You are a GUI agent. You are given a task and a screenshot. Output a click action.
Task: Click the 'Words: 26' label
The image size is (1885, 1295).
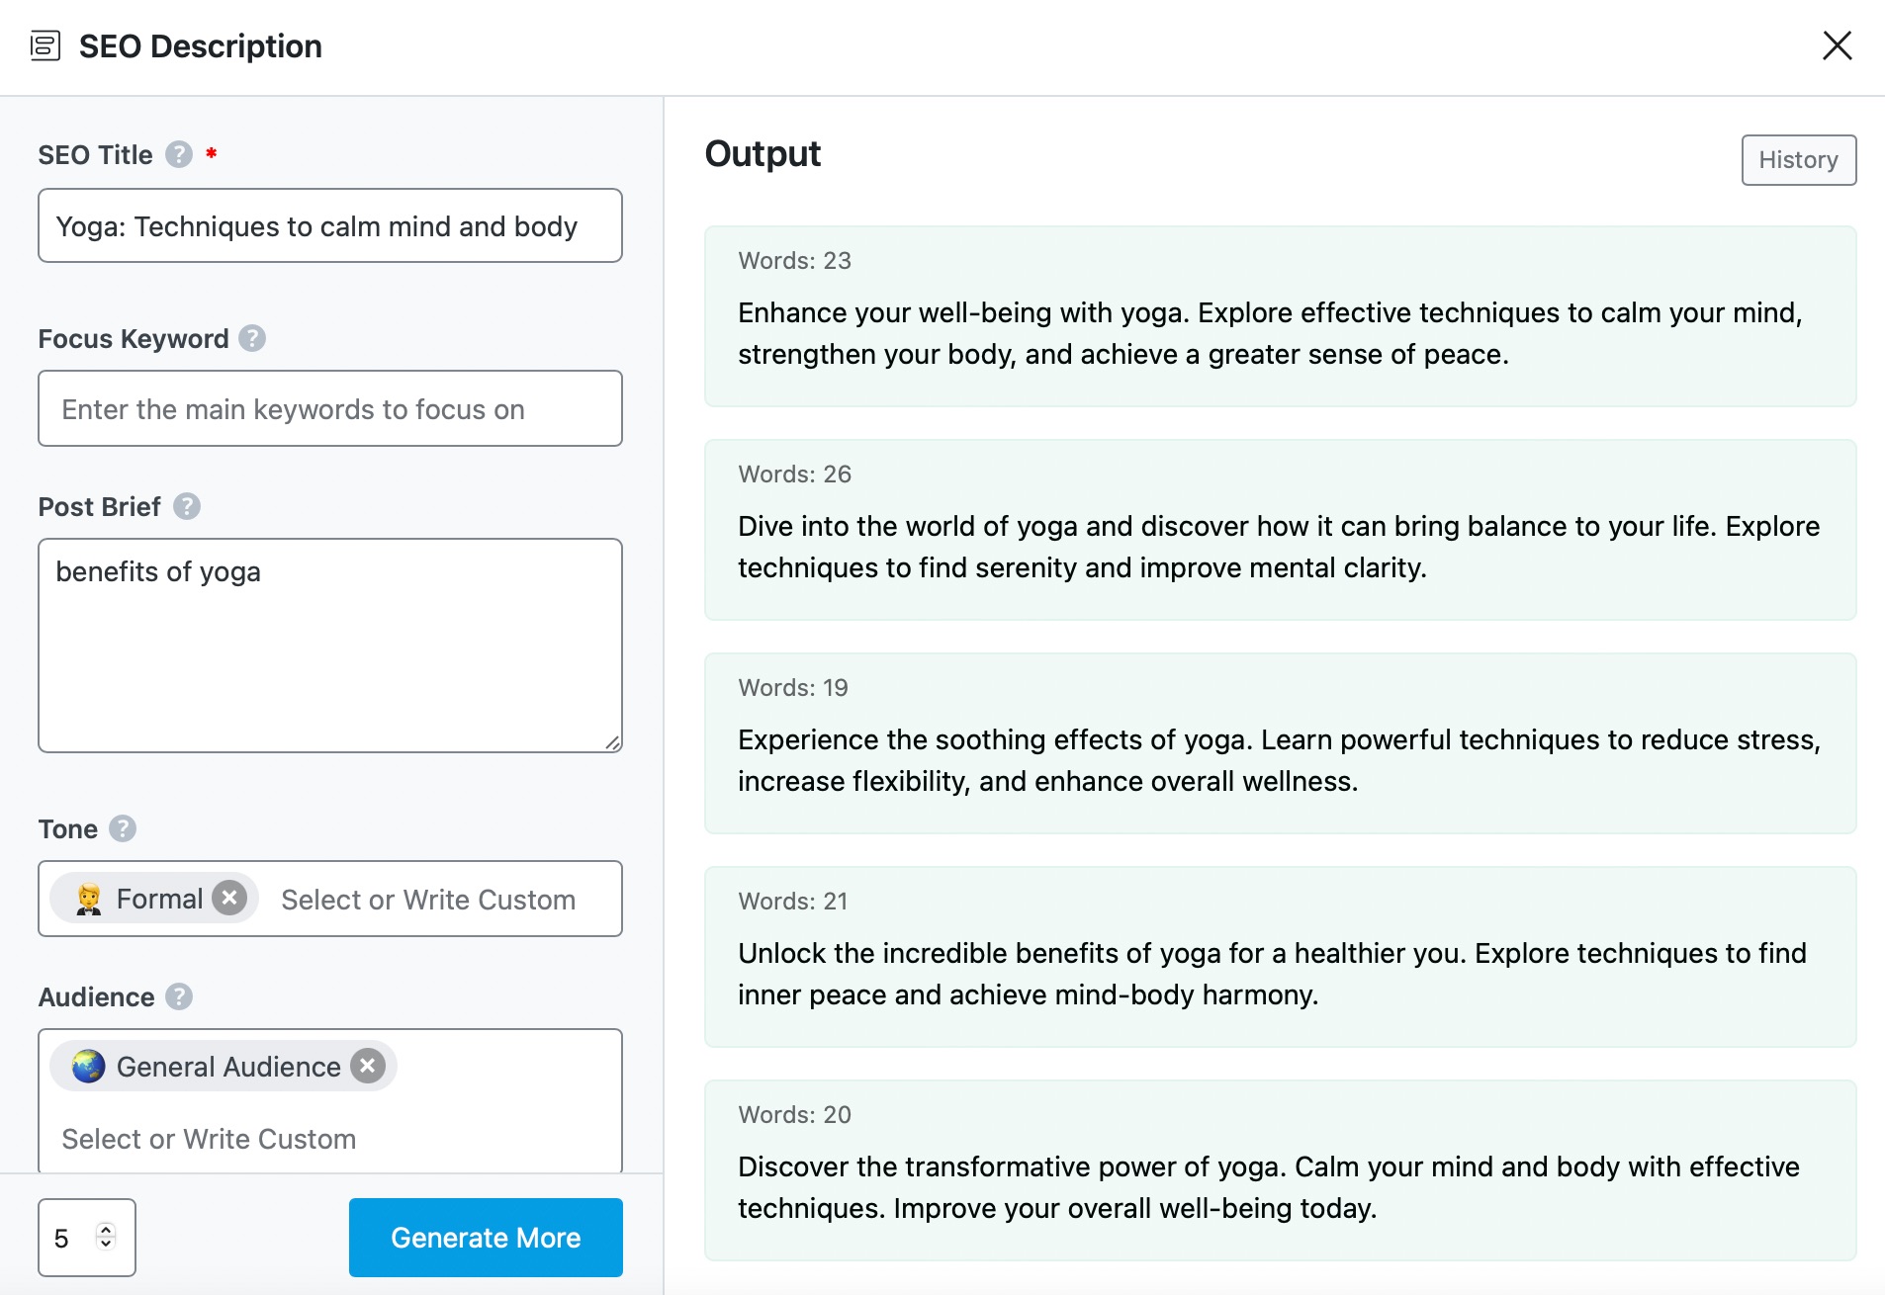tap(794, 475)
